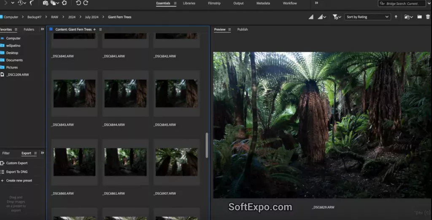
Task: Expand hidden tabs beside Folders
Action: pyautogui.click(x=42, y=29)
